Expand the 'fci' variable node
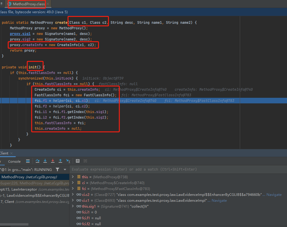287x227 pixels. [x=73, y=189]
